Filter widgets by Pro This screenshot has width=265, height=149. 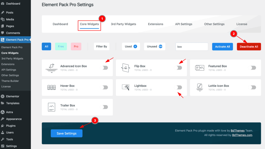pos(76,46)
